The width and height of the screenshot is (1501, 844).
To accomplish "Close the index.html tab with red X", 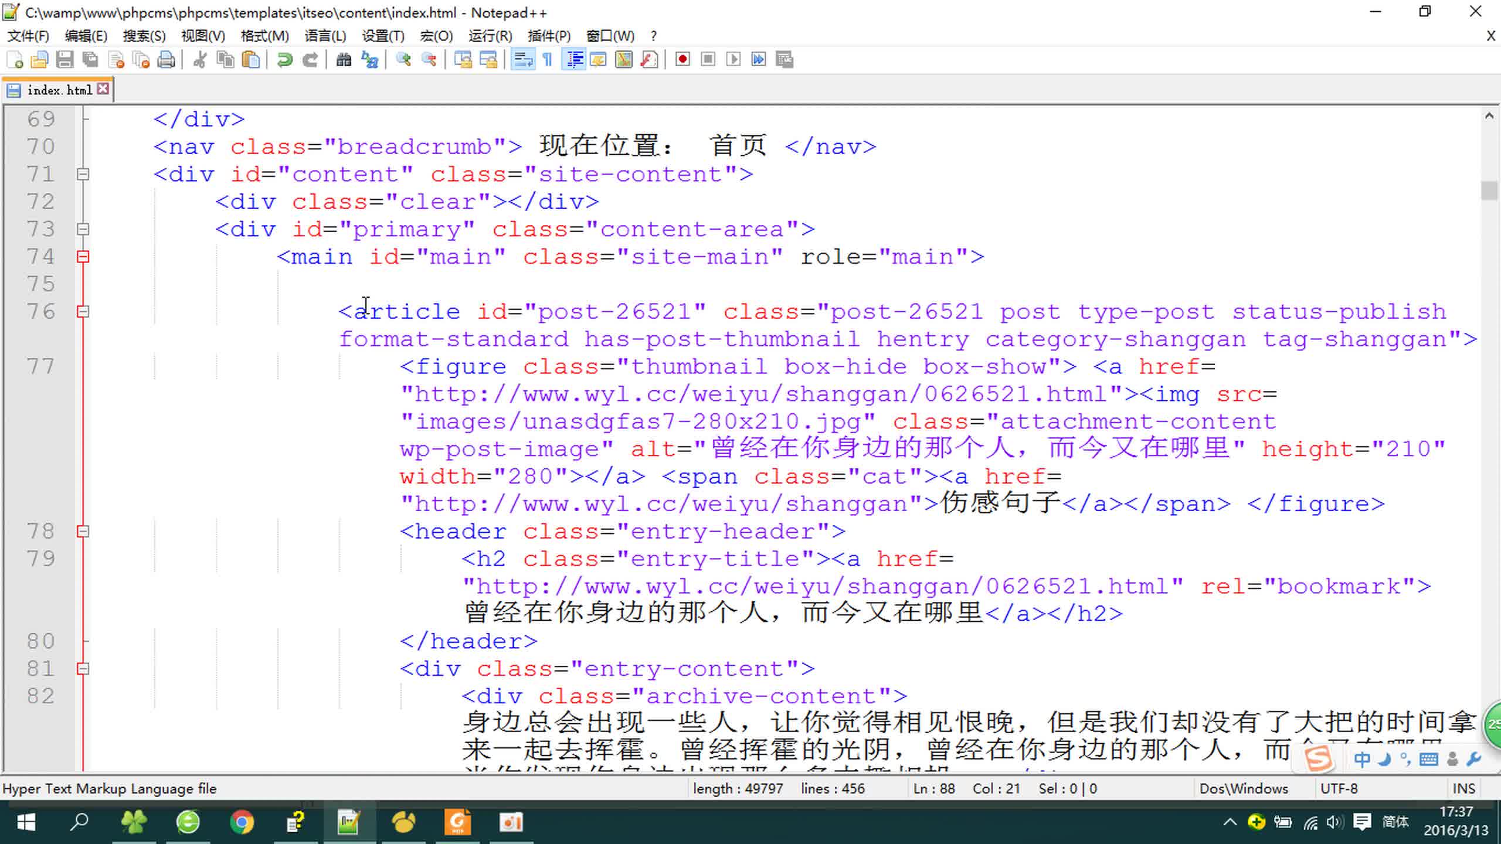I will pos(103,89).
